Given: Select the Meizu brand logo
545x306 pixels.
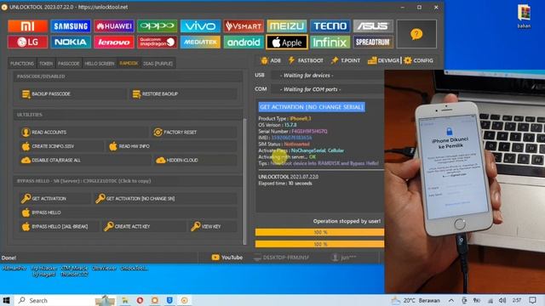Looking at the screenshot, I should click(287, 26).
